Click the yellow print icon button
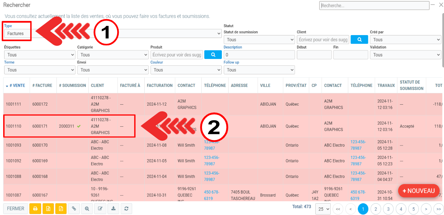 pos(35,209)
